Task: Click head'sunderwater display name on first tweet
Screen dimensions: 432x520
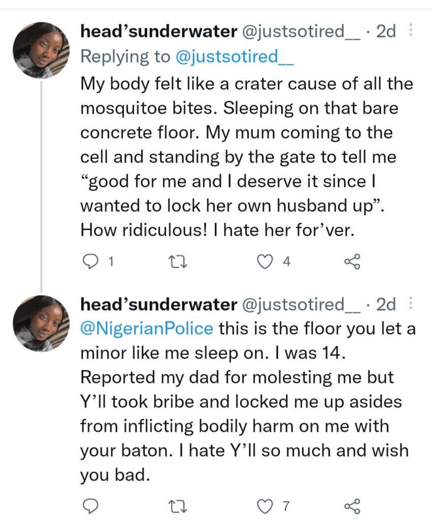Action: point(158,31)
